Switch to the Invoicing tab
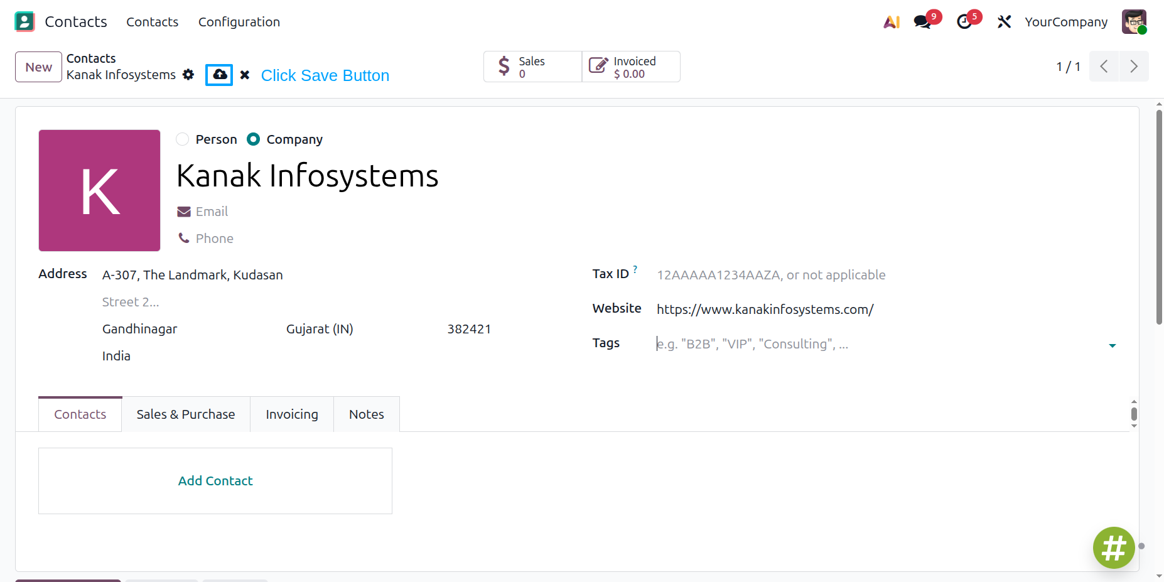The width and height of the screenshot is (1164, 582). click(292, 414)
